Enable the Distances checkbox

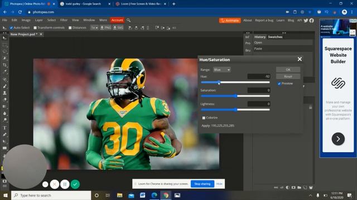click(70, 28)
